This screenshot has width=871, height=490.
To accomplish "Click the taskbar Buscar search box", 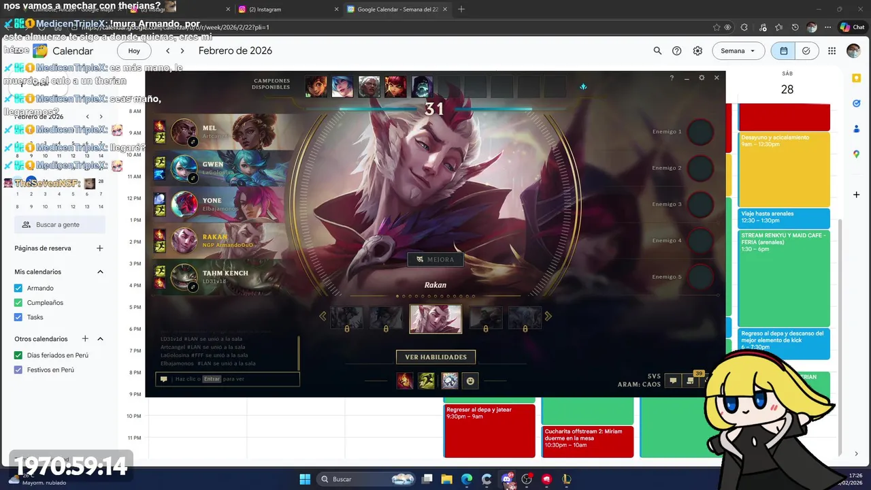I will coord(367,479).
